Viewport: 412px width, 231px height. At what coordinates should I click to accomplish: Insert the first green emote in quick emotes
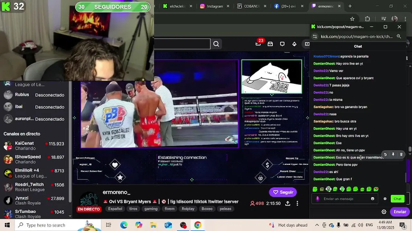tap(315, 189)
